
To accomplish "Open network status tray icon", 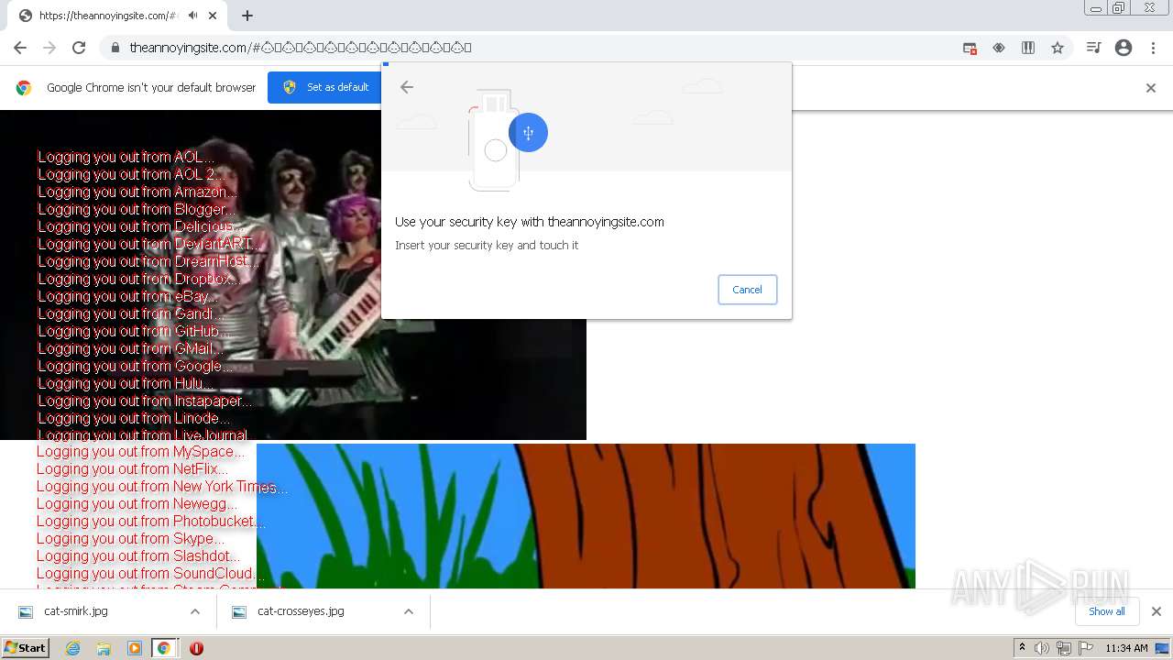I will click(1063, 648).
